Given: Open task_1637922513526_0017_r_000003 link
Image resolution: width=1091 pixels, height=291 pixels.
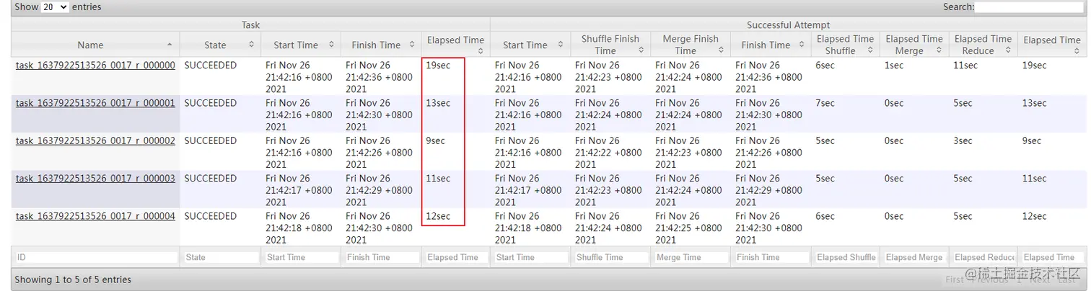Looking at the screenshot, I should [95, 178].
